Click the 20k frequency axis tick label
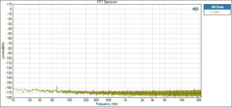Viewport: 232px width, 107px height. point(198,100)
